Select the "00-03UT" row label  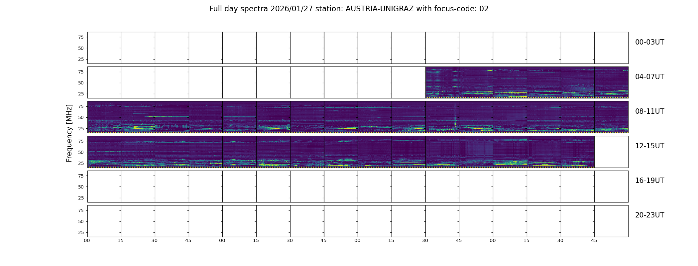649,42
